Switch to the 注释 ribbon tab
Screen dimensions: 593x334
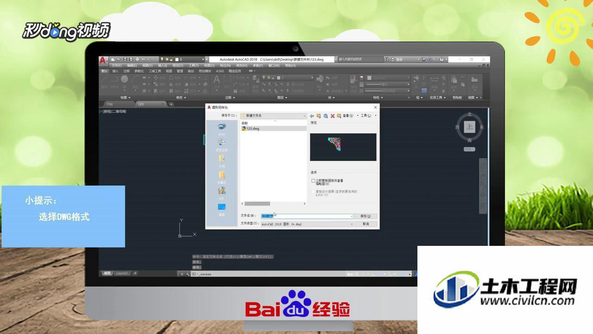tap(126, 71)
